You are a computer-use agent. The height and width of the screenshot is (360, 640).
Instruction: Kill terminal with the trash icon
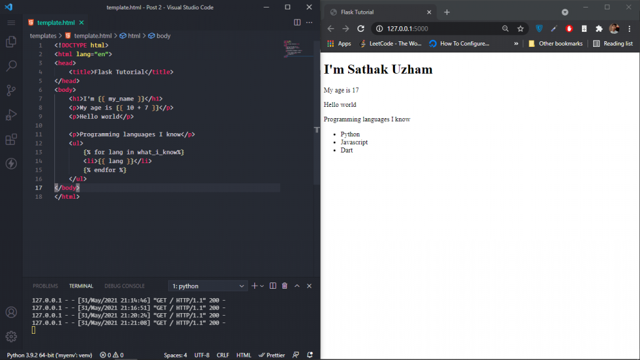[284, 286]
